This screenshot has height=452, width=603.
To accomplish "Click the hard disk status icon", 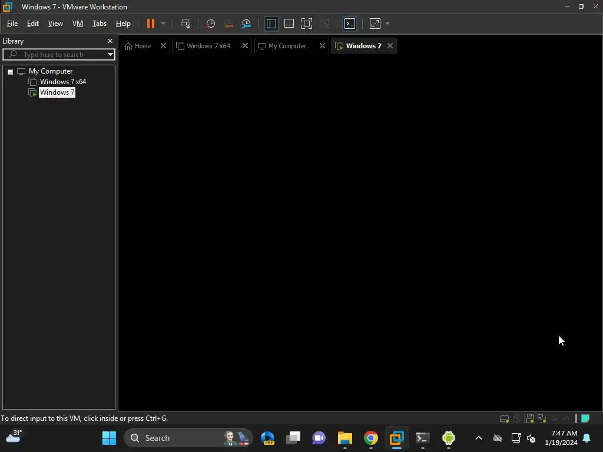I will point(504,418).
